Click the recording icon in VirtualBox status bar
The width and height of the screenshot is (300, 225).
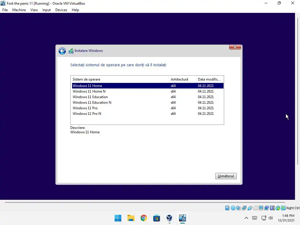(266, 208)
